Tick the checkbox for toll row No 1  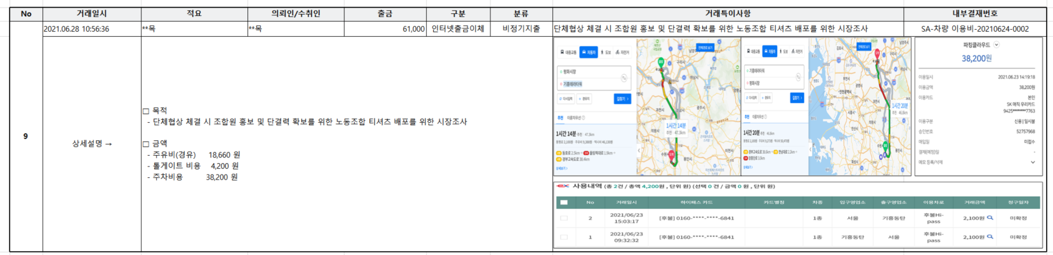tap(563, 237)
